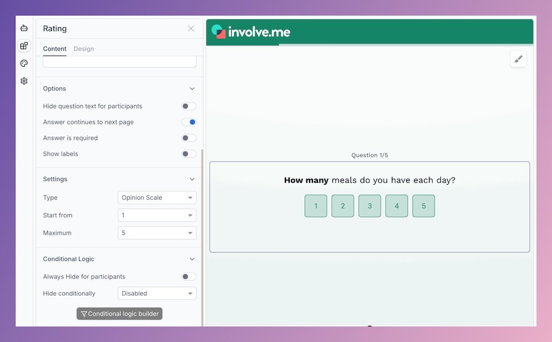Image resolution: width=552 pixels, height=342 pixels.
Task: Open project settings via the gear icon
Action: click(24, 81)
